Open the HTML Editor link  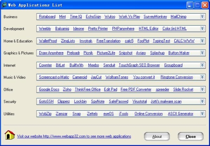coord(149,29)
